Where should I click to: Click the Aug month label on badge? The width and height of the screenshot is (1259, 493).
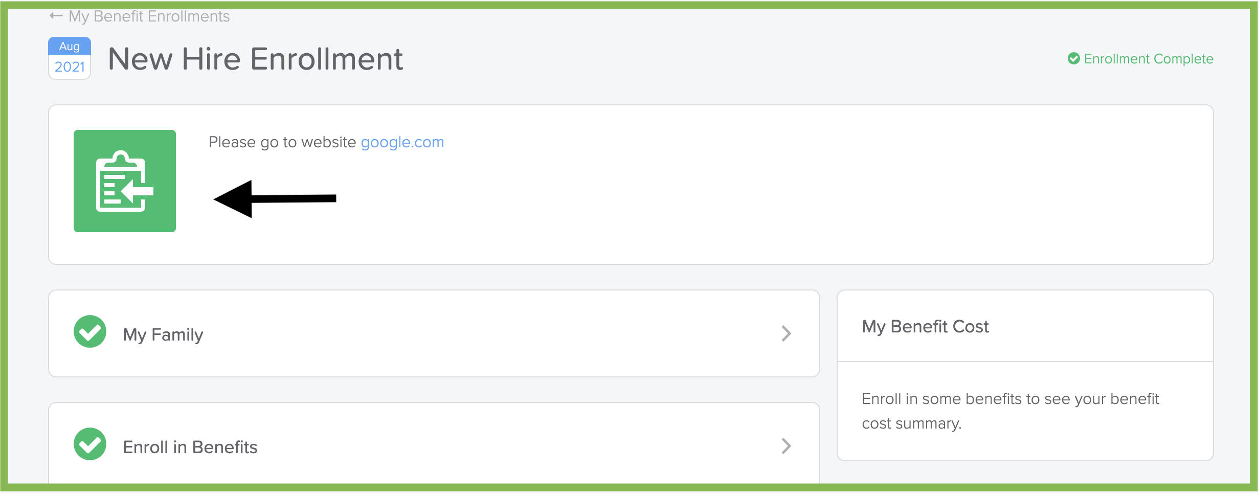point(70,46)
